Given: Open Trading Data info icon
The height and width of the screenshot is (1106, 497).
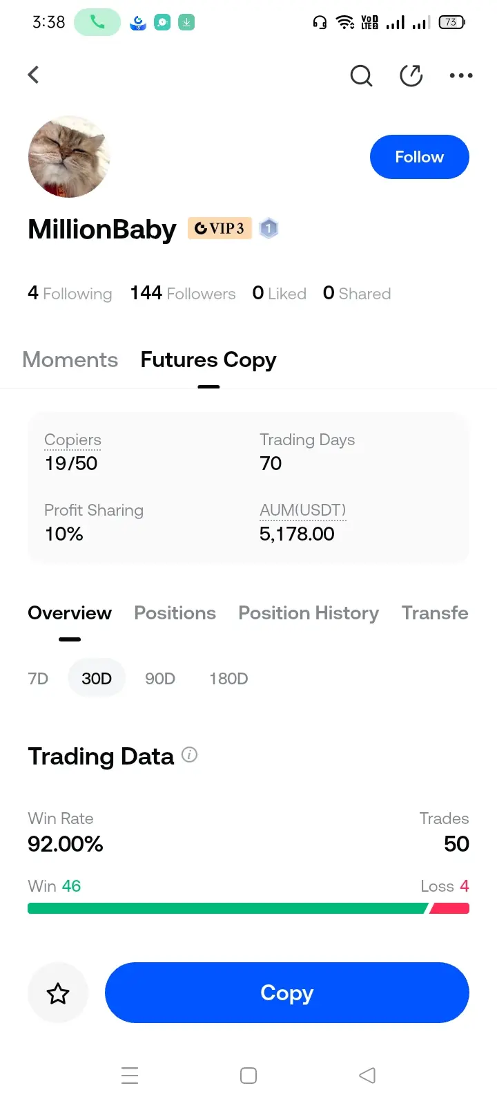Looking at the screenshot, I should tap(189, 755).
